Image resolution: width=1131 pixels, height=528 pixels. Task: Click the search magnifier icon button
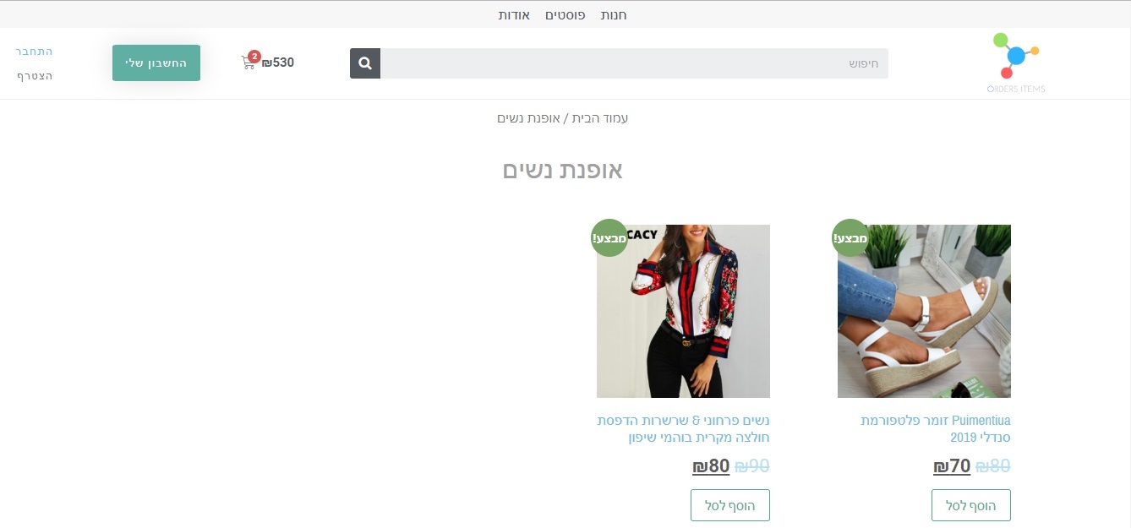[365, 63]
